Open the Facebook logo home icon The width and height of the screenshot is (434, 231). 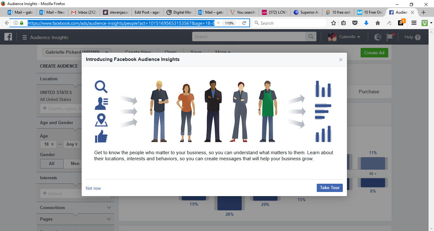[8, 37]
